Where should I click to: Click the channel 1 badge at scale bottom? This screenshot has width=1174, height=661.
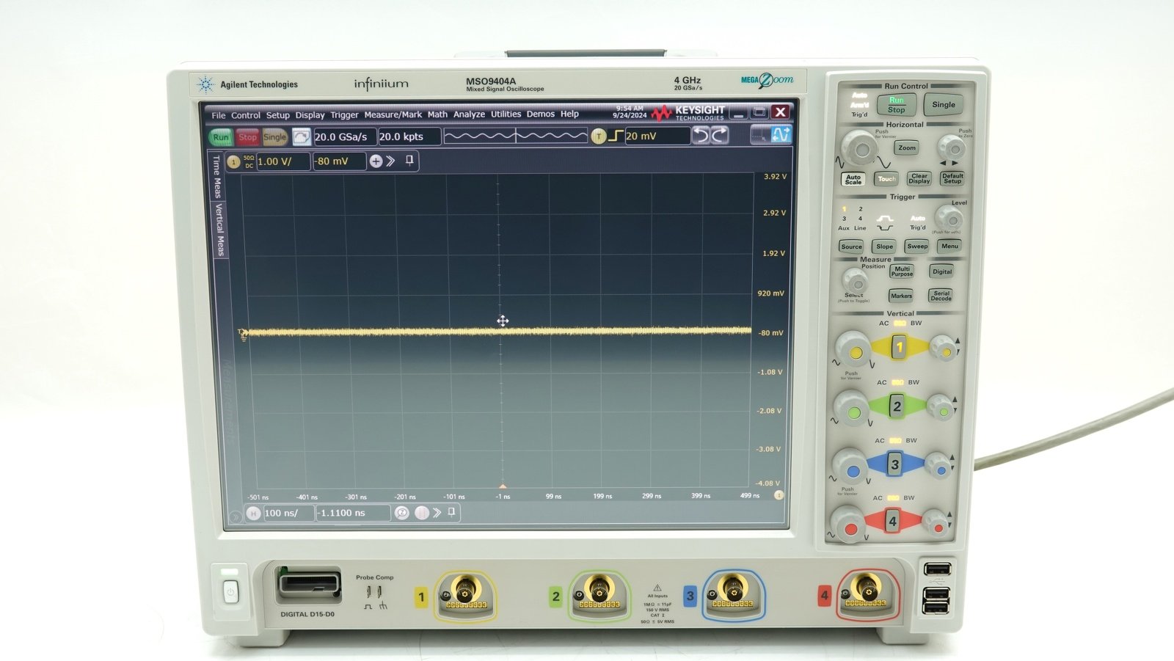[x=779, y=495]
